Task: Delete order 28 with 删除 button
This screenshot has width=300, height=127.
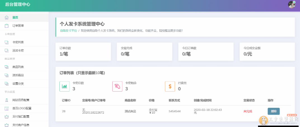Action: click(273, 111)
